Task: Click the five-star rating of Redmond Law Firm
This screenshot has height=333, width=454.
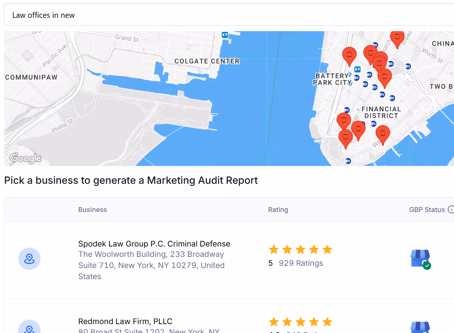Action: (300, 321)
